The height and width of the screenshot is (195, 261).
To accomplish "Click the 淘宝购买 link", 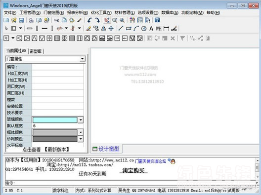I will tap(133, 170).
